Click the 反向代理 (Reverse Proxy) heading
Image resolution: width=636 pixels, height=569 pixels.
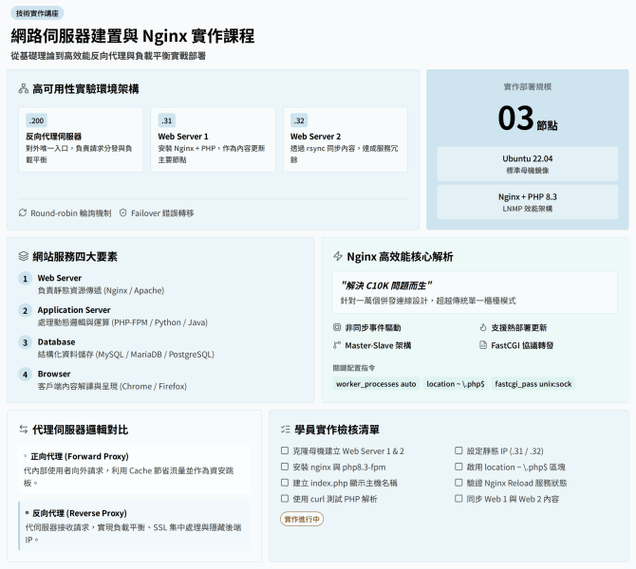coord(80,513)
